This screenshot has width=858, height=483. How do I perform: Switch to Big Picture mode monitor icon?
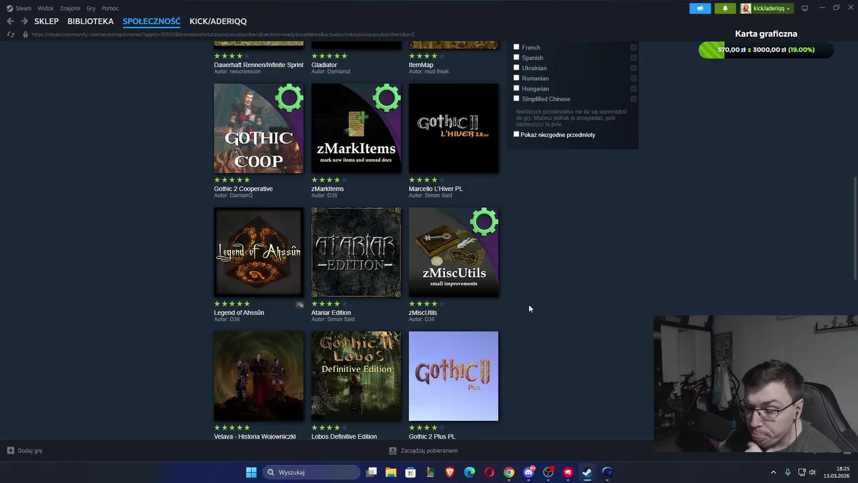click(x=805, y=8)
